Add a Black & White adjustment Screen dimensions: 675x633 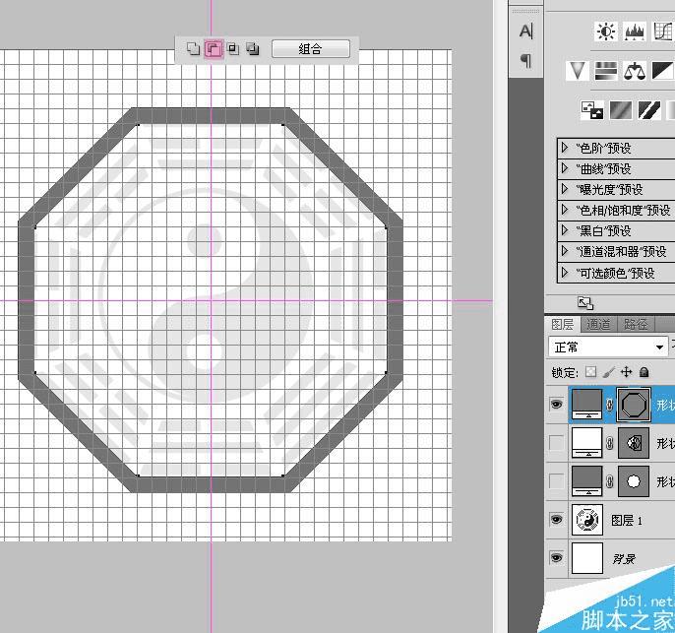(x=662, y=70)
